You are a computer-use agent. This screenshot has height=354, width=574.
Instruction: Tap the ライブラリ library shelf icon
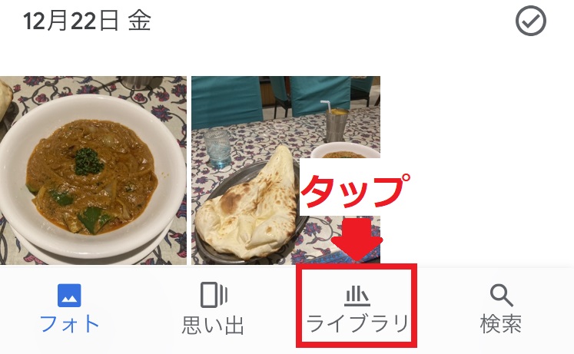point(357,296)
